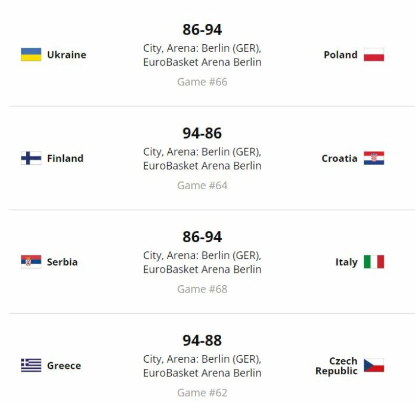
Task: Open the 94-88 Greece game score
Action: click(202, 340)
